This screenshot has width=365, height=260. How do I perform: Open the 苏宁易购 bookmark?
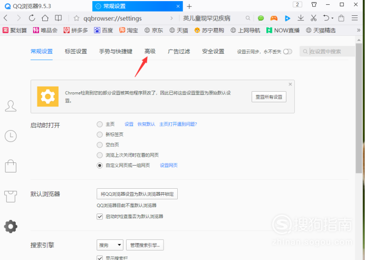[x=209, y=30]
